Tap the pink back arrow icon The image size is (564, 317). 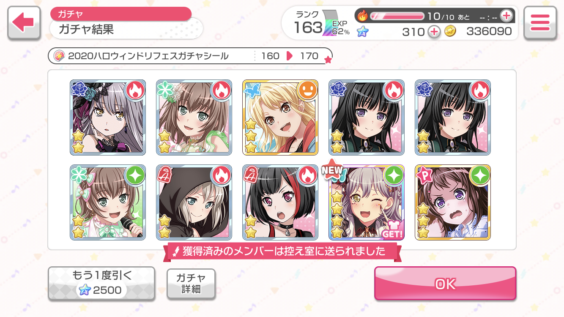point(24,23)
